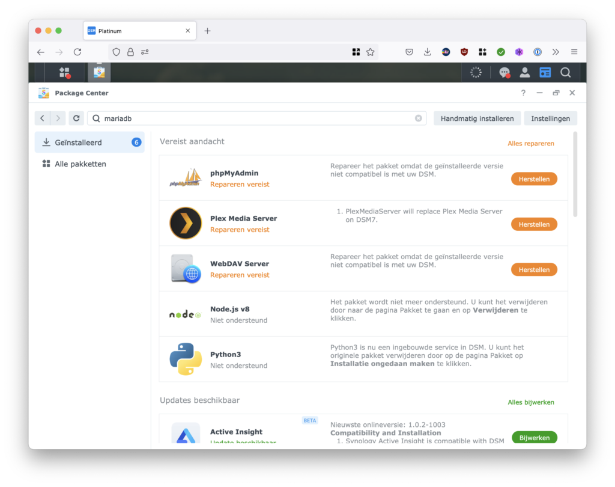
Task: Open uBlock Origin extension icon
Action: pyautogui.click(x=464, y=52)
